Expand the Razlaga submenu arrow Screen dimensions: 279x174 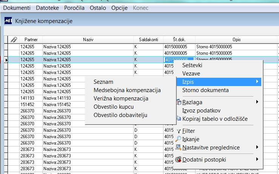[x=257, y=102]
